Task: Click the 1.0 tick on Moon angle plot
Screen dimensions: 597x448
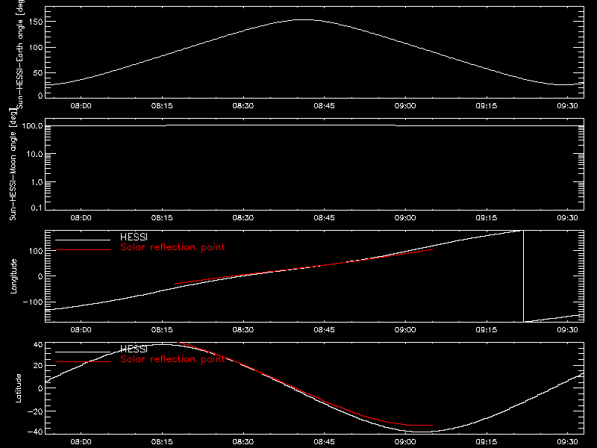Action: click(37, 182)
